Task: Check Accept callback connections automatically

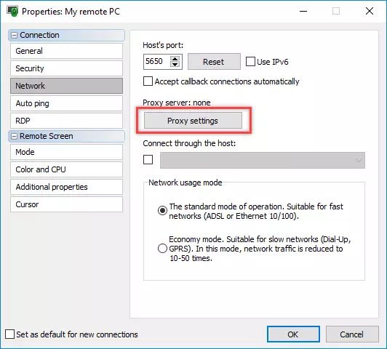Action: click(148, 81)
